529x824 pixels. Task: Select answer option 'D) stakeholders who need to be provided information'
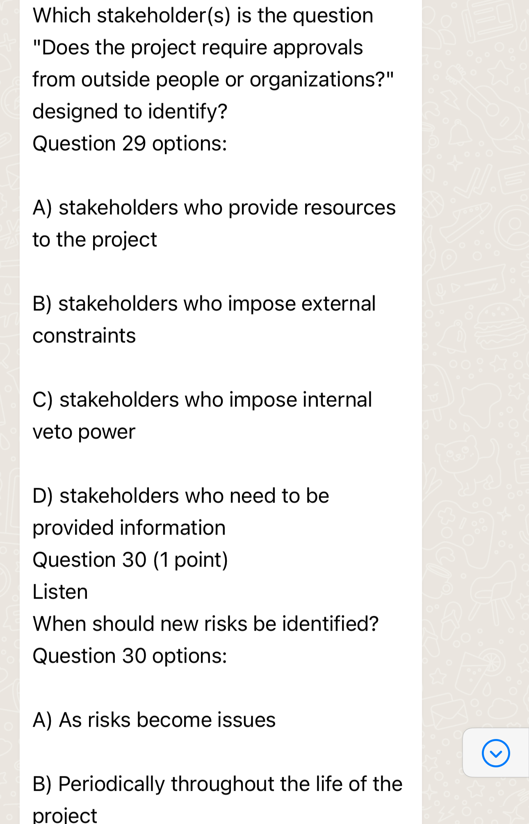point(180,511)
